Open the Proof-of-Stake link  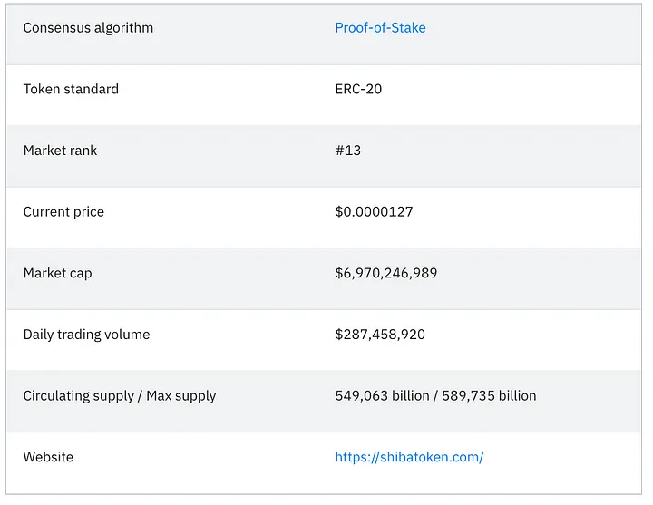380,28
